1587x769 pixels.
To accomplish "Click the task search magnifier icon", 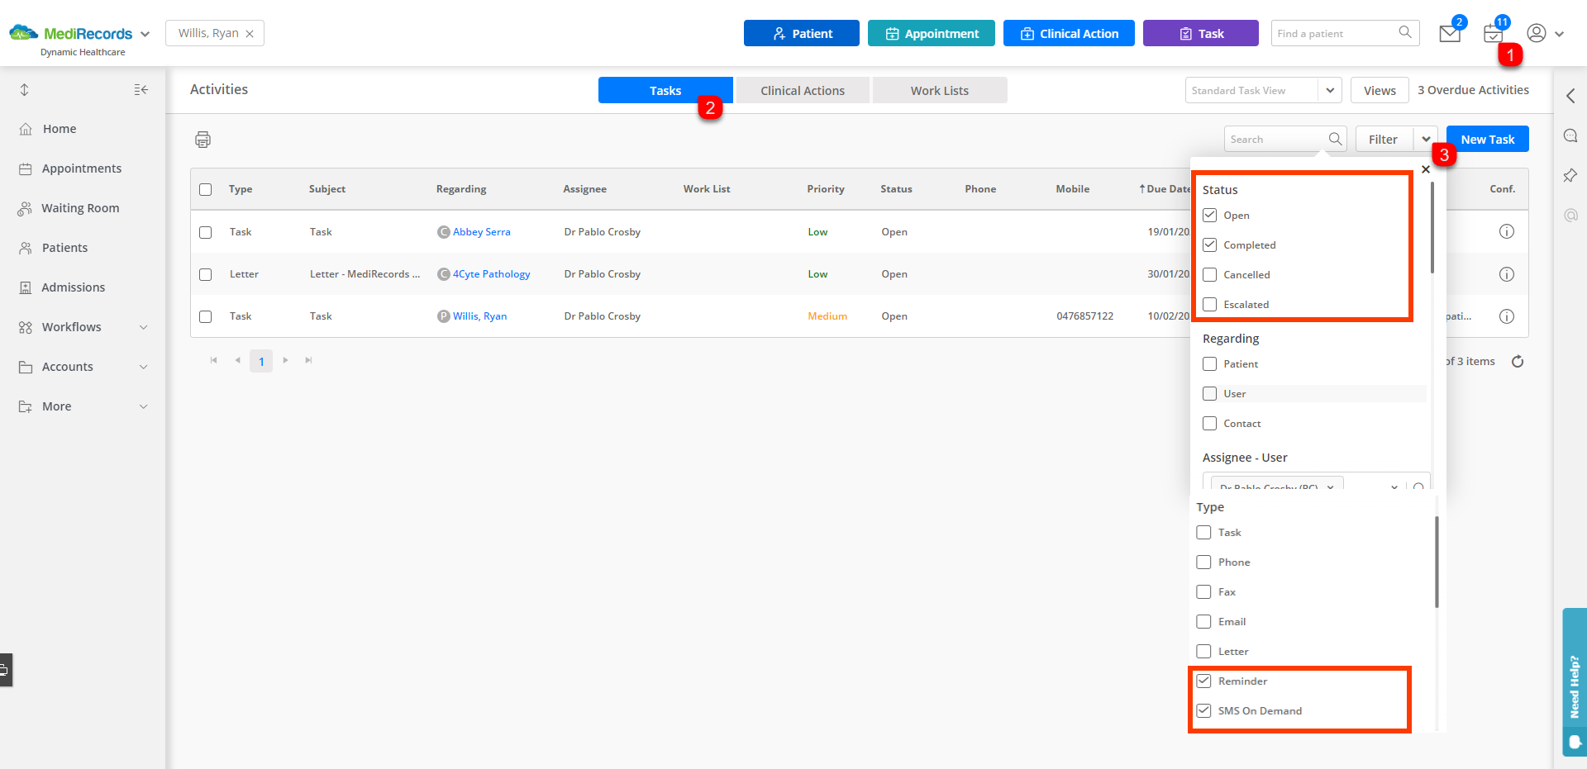I will tap(1335, 139).
